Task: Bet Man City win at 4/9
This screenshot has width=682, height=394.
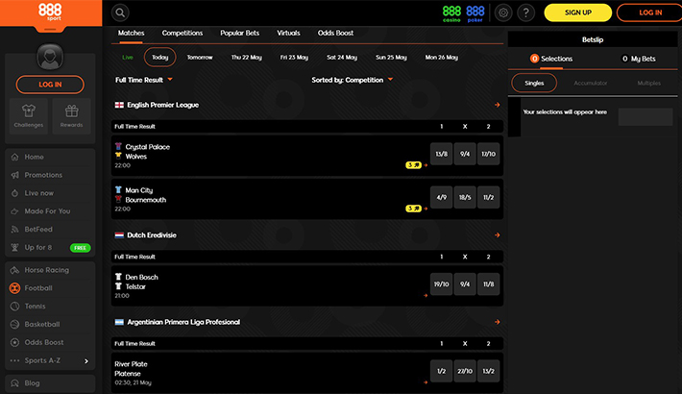Action: tap(442, 197)
